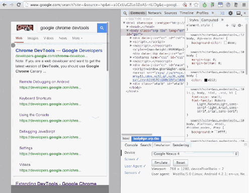Open the Debugging JavaScript link

[37, 132]
